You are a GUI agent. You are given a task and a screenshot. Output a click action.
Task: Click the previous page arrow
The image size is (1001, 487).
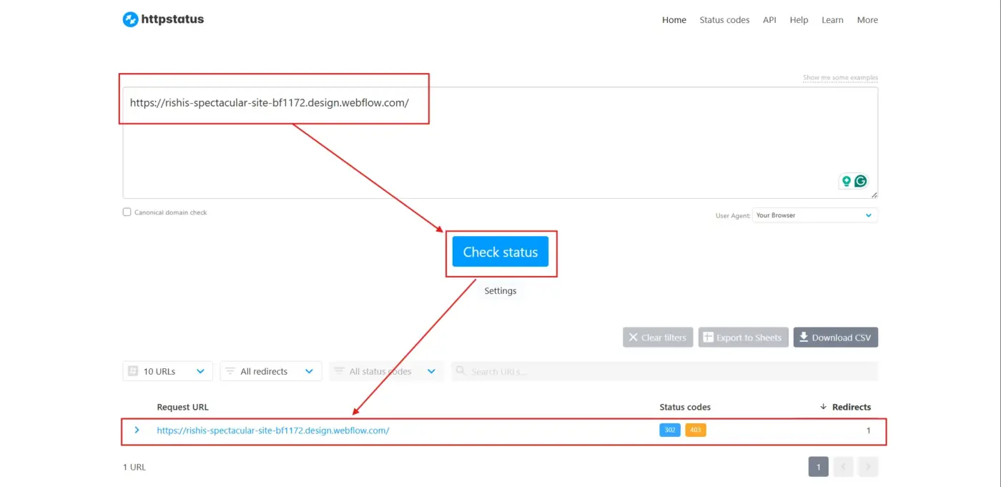pyautogui.click(x=844, y=467)
